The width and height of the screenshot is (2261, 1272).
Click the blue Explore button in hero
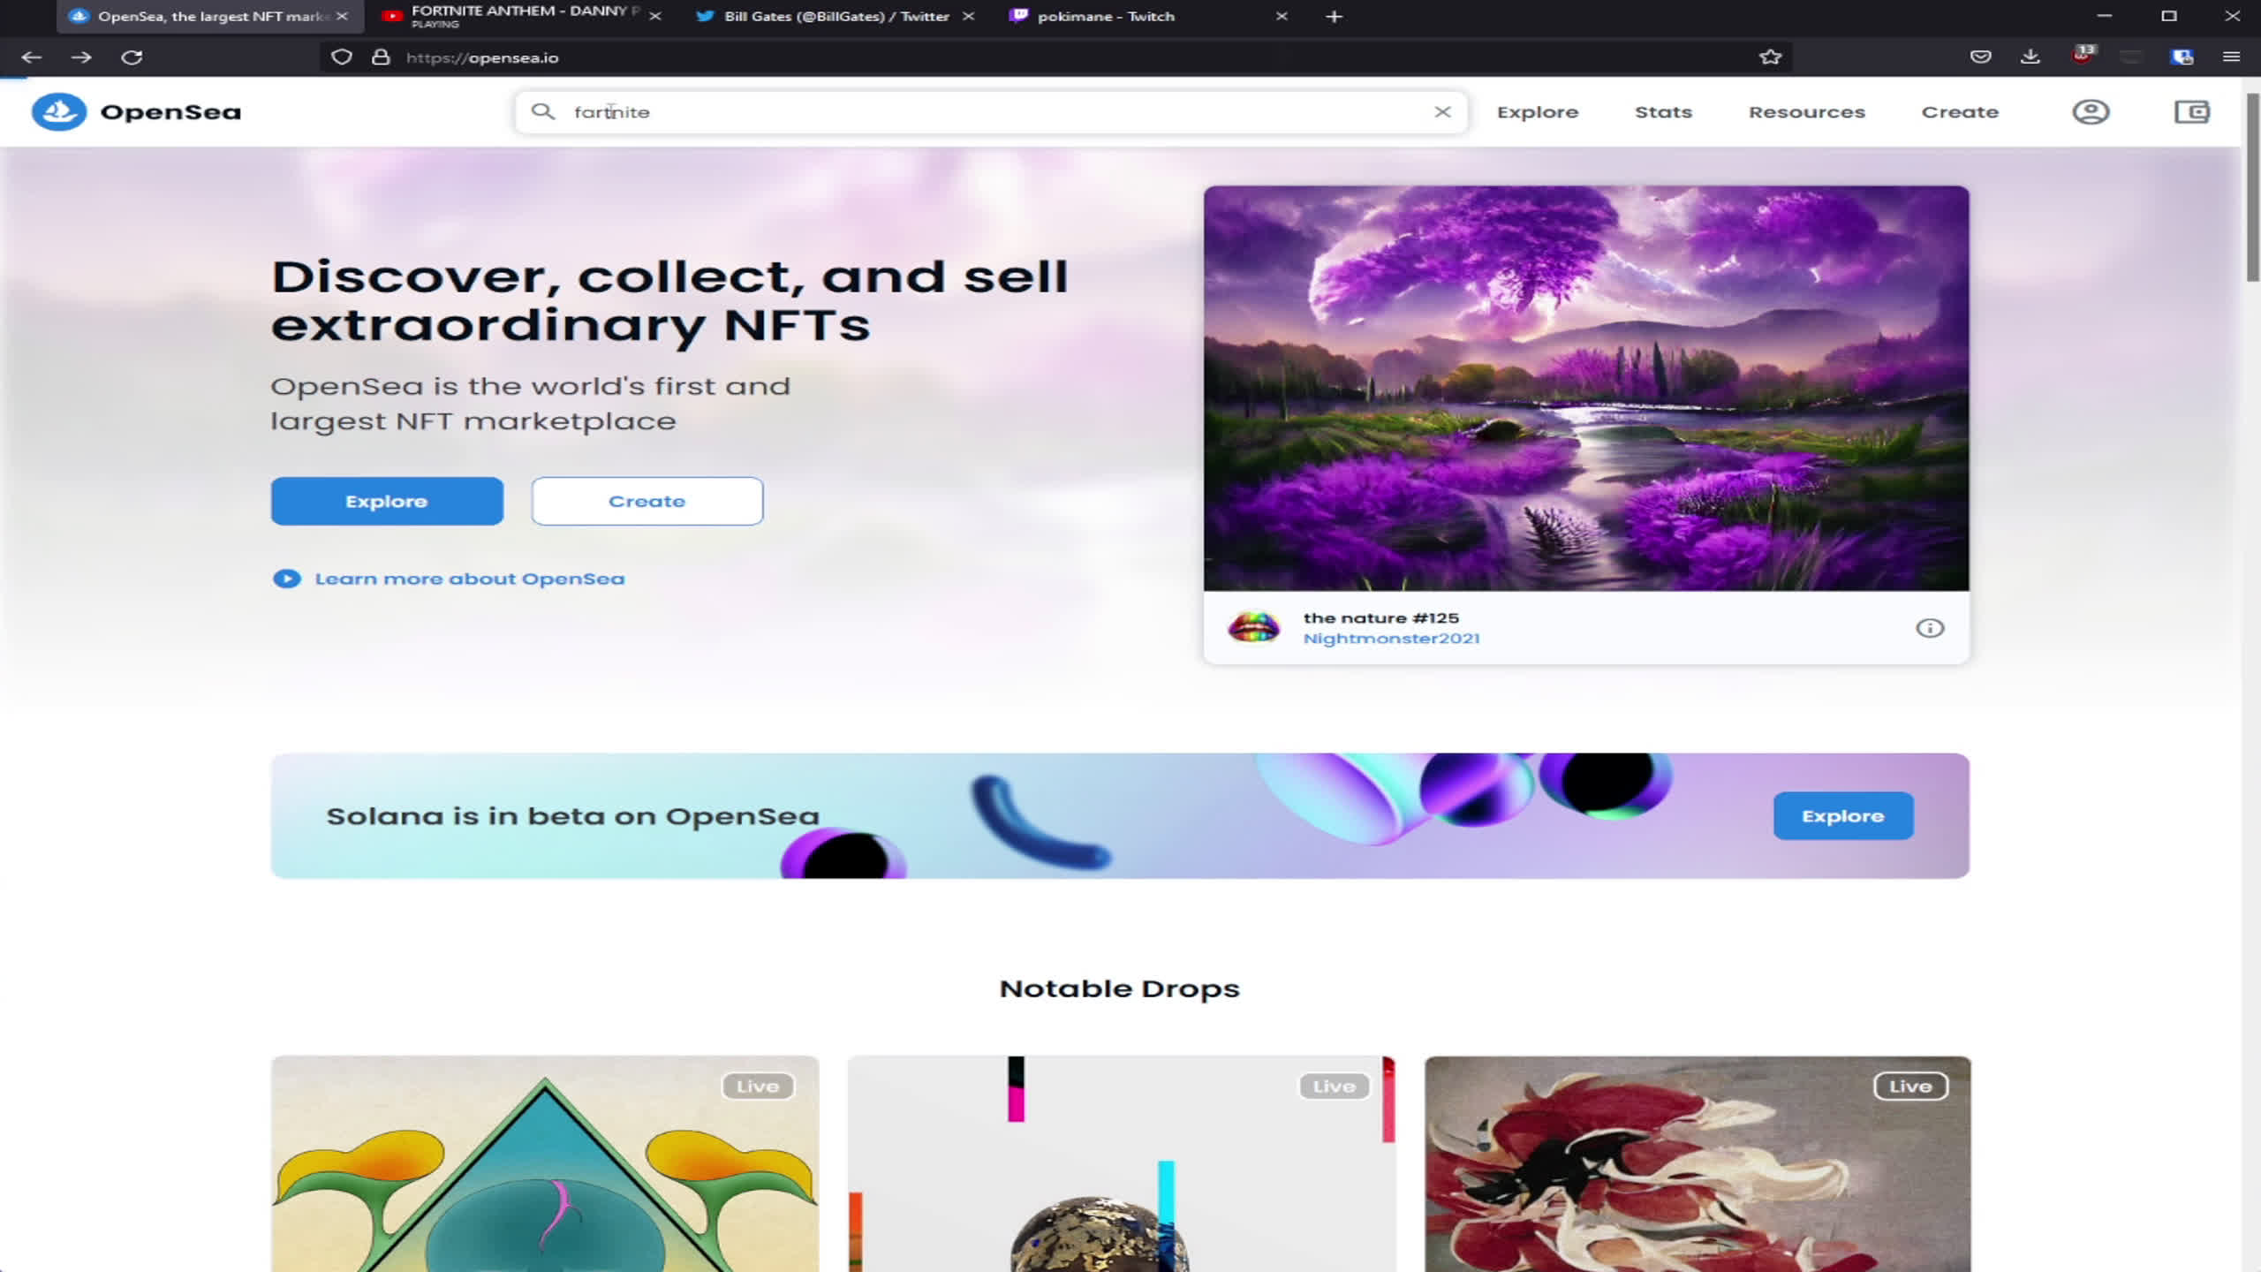[387, 501]
